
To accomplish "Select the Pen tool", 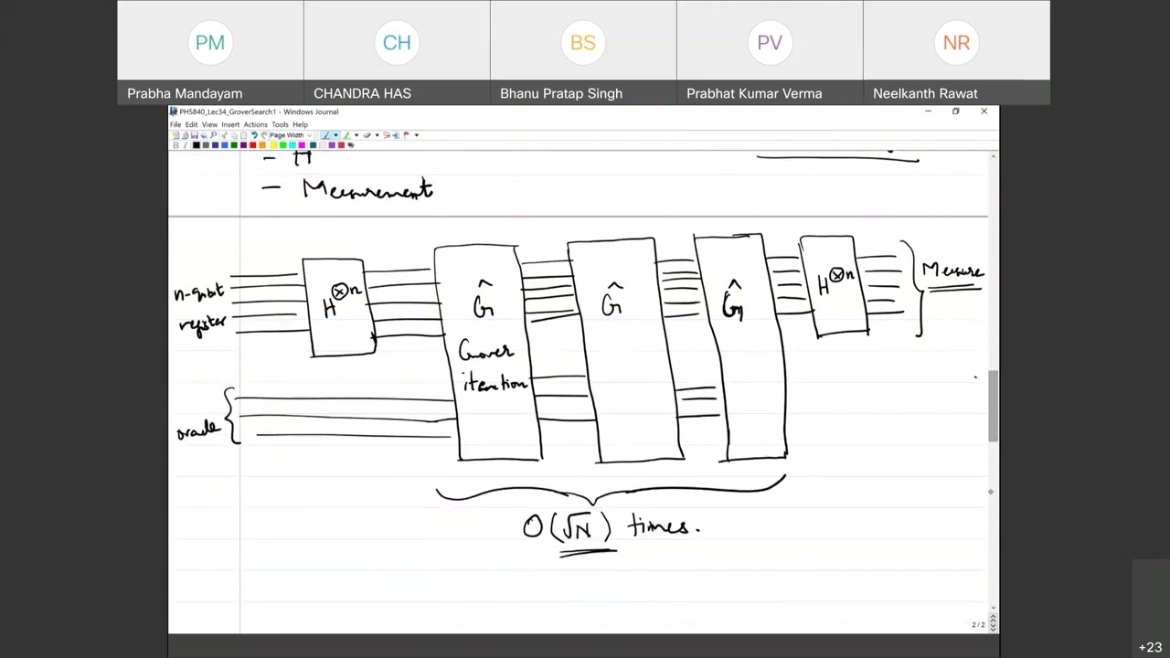I will (x=326, y=135).
